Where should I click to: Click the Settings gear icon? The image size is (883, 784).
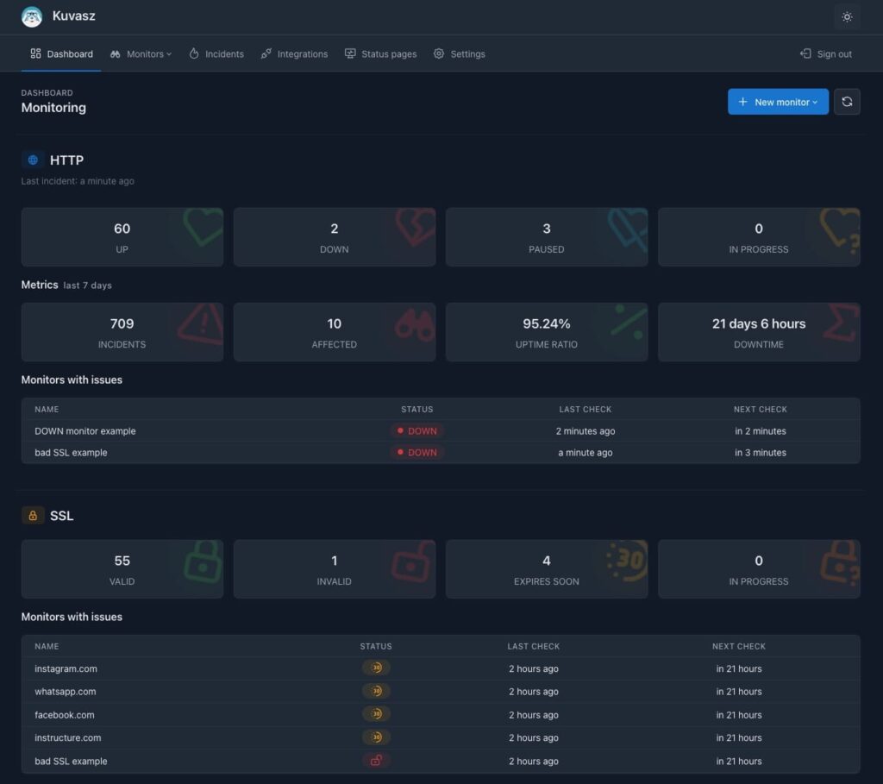pyautogui.click(x=439, y=53)
